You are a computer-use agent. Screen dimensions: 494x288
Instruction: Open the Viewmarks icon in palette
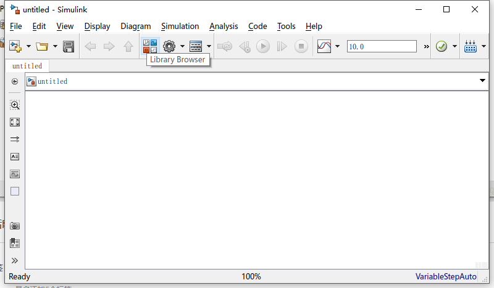pos(15,243)
